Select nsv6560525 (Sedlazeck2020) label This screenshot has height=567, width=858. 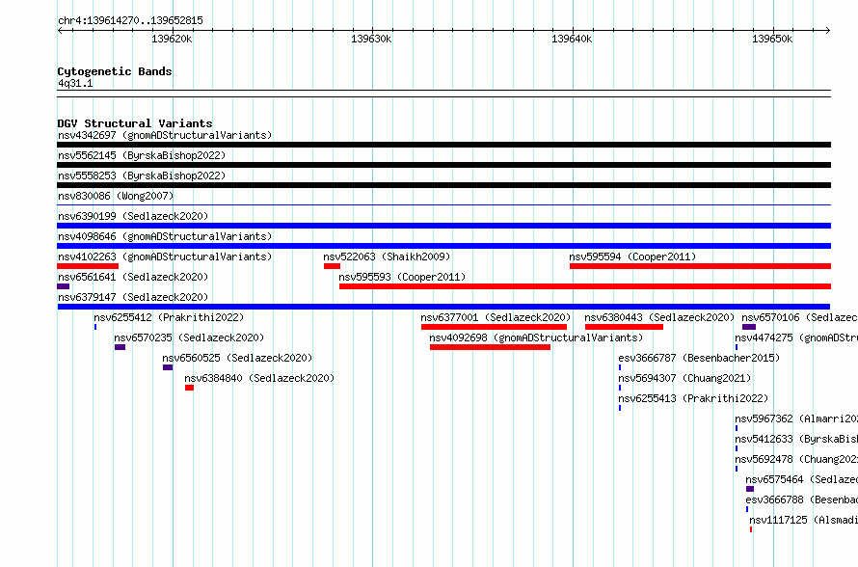point(237,358)
